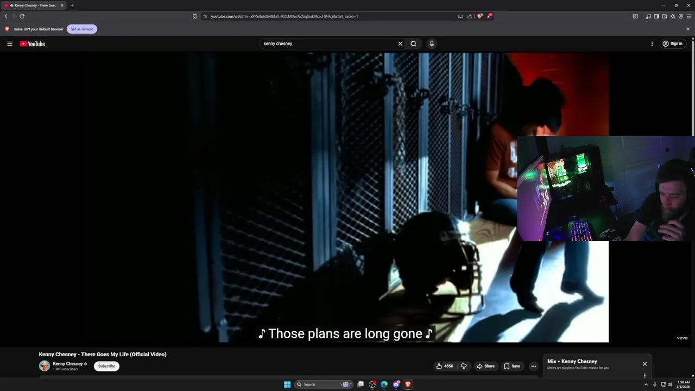This screenshot has width=695, height=391.
Task: Subscribe to Kenny Chesney channel
Action: [x=106, y=366]
